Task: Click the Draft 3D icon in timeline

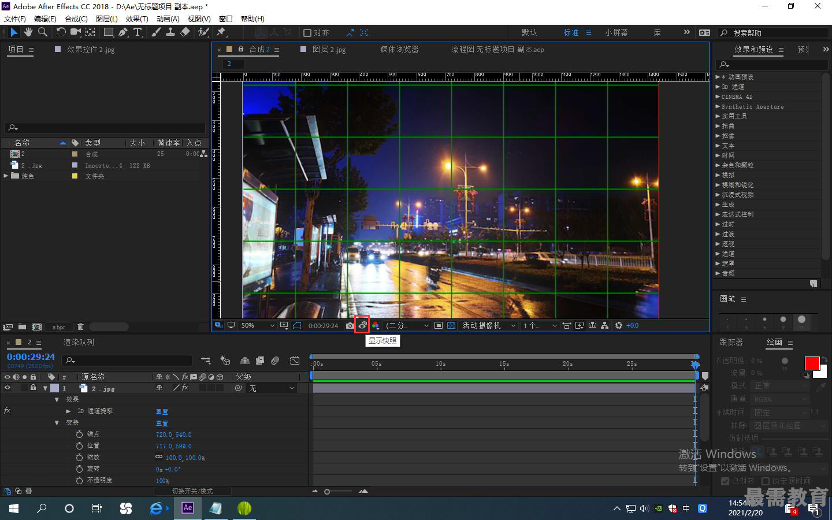Action: (x=225, y=361)
